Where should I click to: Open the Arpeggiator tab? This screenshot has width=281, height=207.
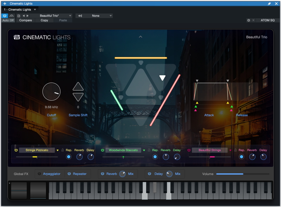[52, 174]
